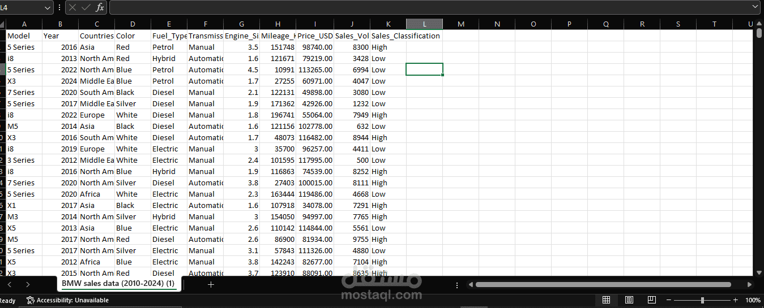Select the Year header cell
764x308 pixels.
(61, 36)
